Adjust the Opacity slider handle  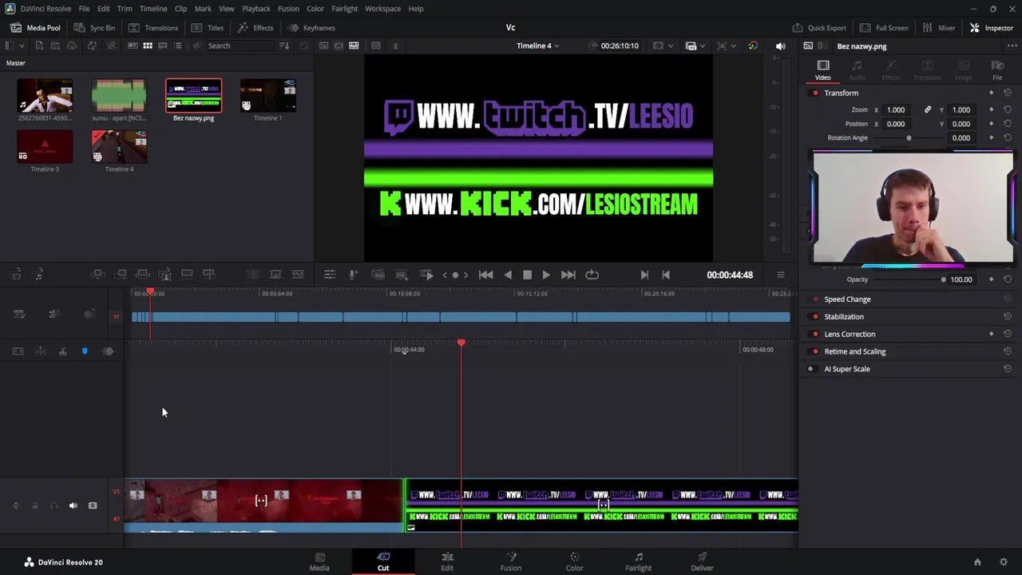click(943, 280)
